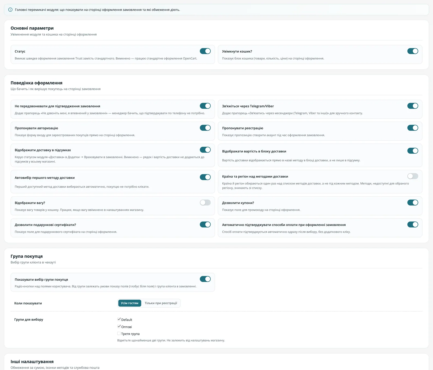Click the Поведінка оформлення heading
Screen dimensions: 433x370
pos(37,83)
